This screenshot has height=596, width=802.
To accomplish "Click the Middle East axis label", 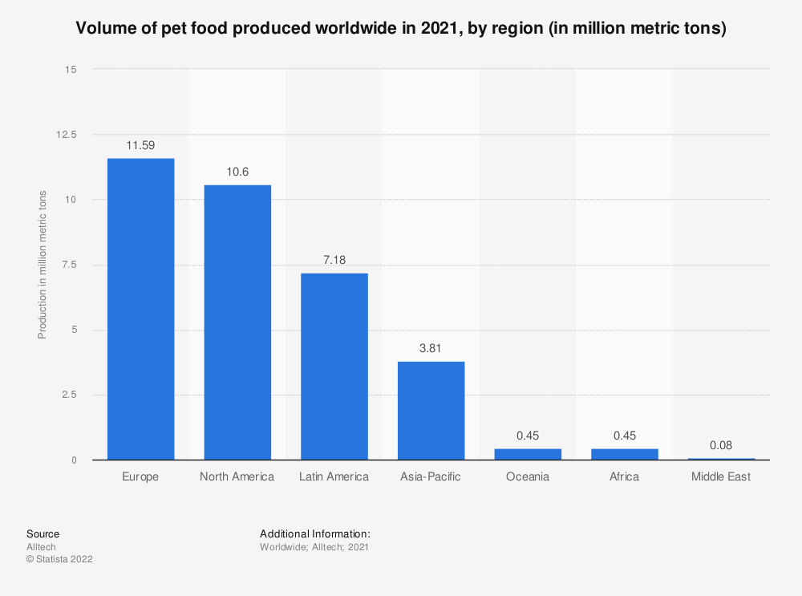I will pos(721,476).
